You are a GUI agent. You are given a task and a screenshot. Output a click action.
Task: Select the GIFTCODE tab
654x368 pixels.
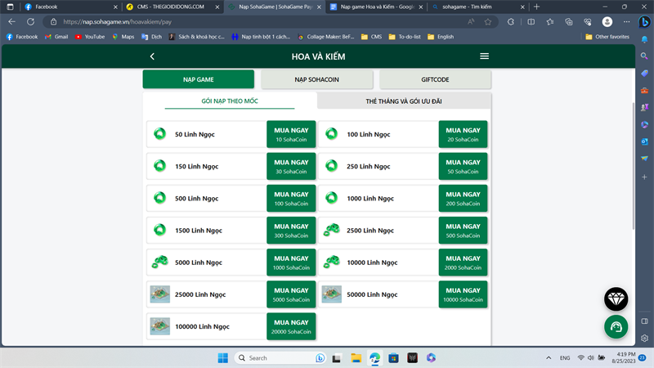[x=435, y=79]
